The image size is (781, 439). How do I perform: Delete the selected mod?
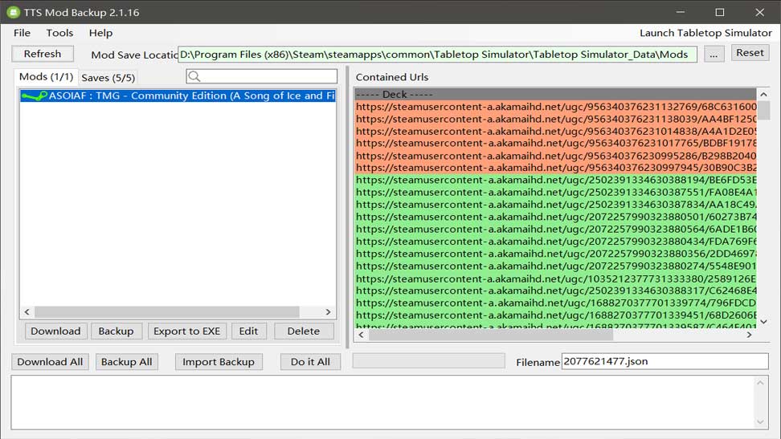tap(303, 331)
